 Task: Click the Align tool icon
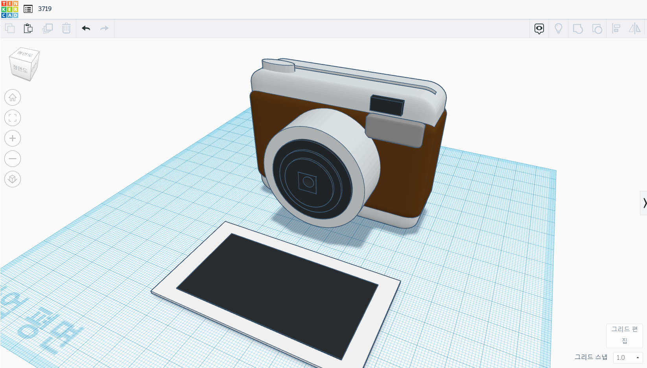point(616,29)
